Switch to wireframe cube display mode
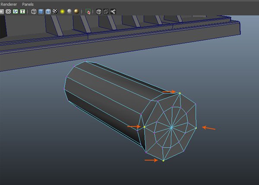259x185 pixels. coord(34,12)
